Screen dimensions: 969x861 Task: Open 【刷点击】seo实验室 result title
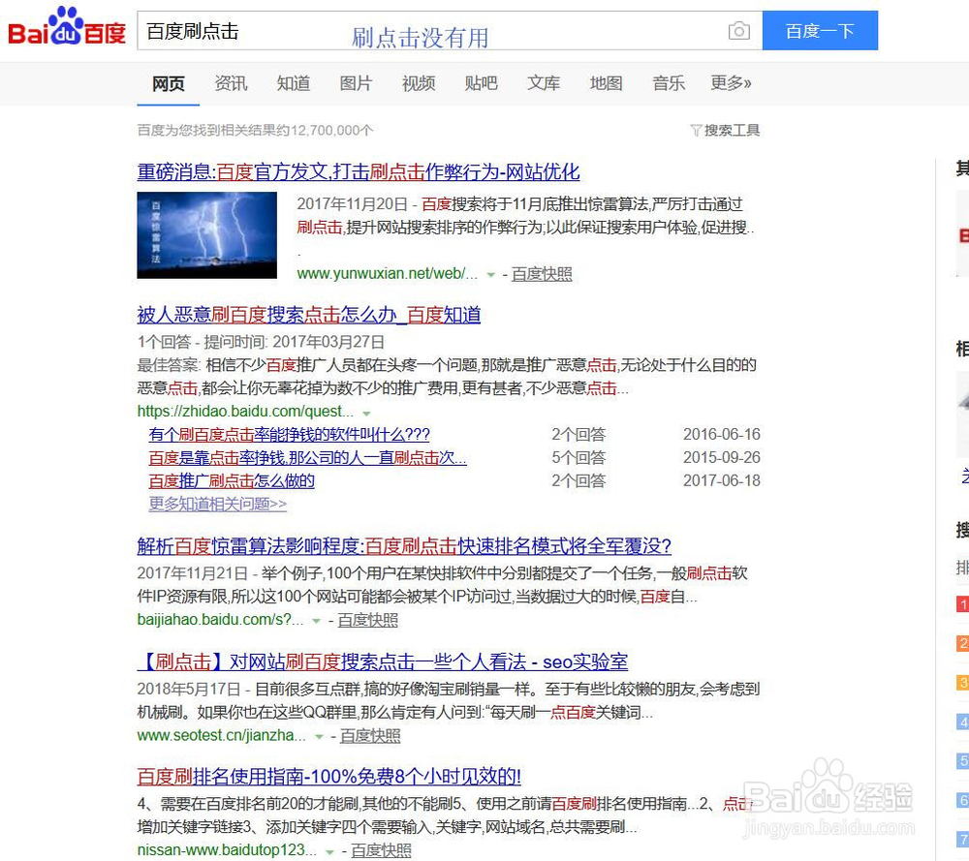point(383,661)
